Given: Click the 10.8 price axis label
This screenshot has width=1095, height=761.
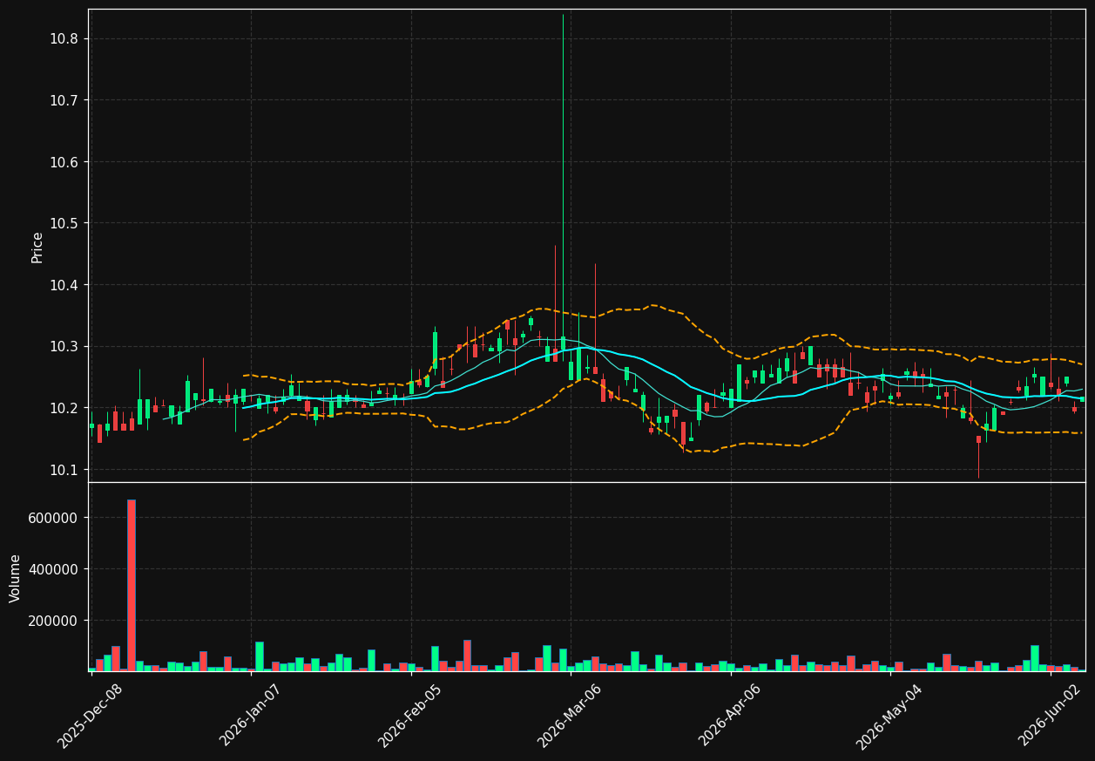Looking at the screenshot, I should click(x=64, y=39).
